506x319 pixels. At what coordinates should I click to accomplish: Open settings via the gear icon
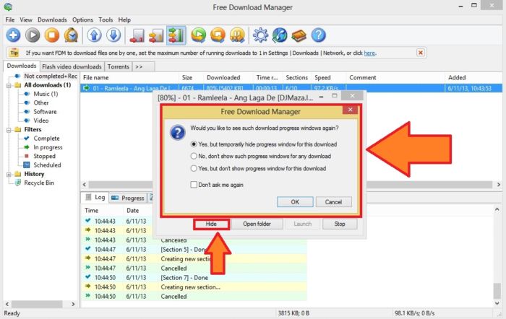pyautogui.click(x=260, y=35)
